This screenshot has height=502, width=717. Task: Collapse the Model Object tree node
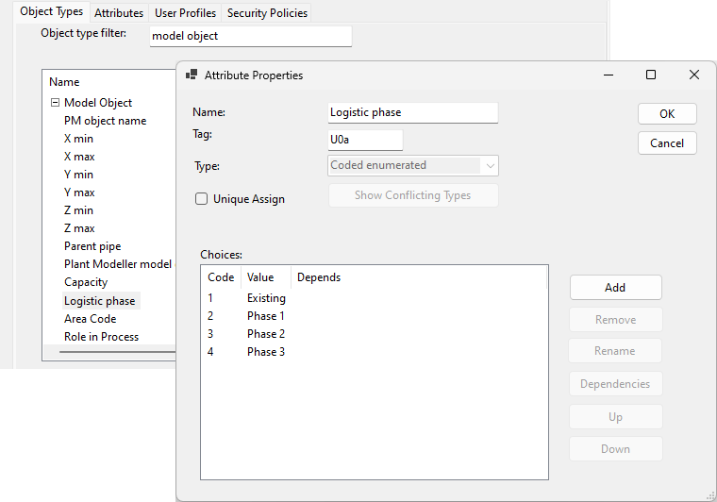55,103
